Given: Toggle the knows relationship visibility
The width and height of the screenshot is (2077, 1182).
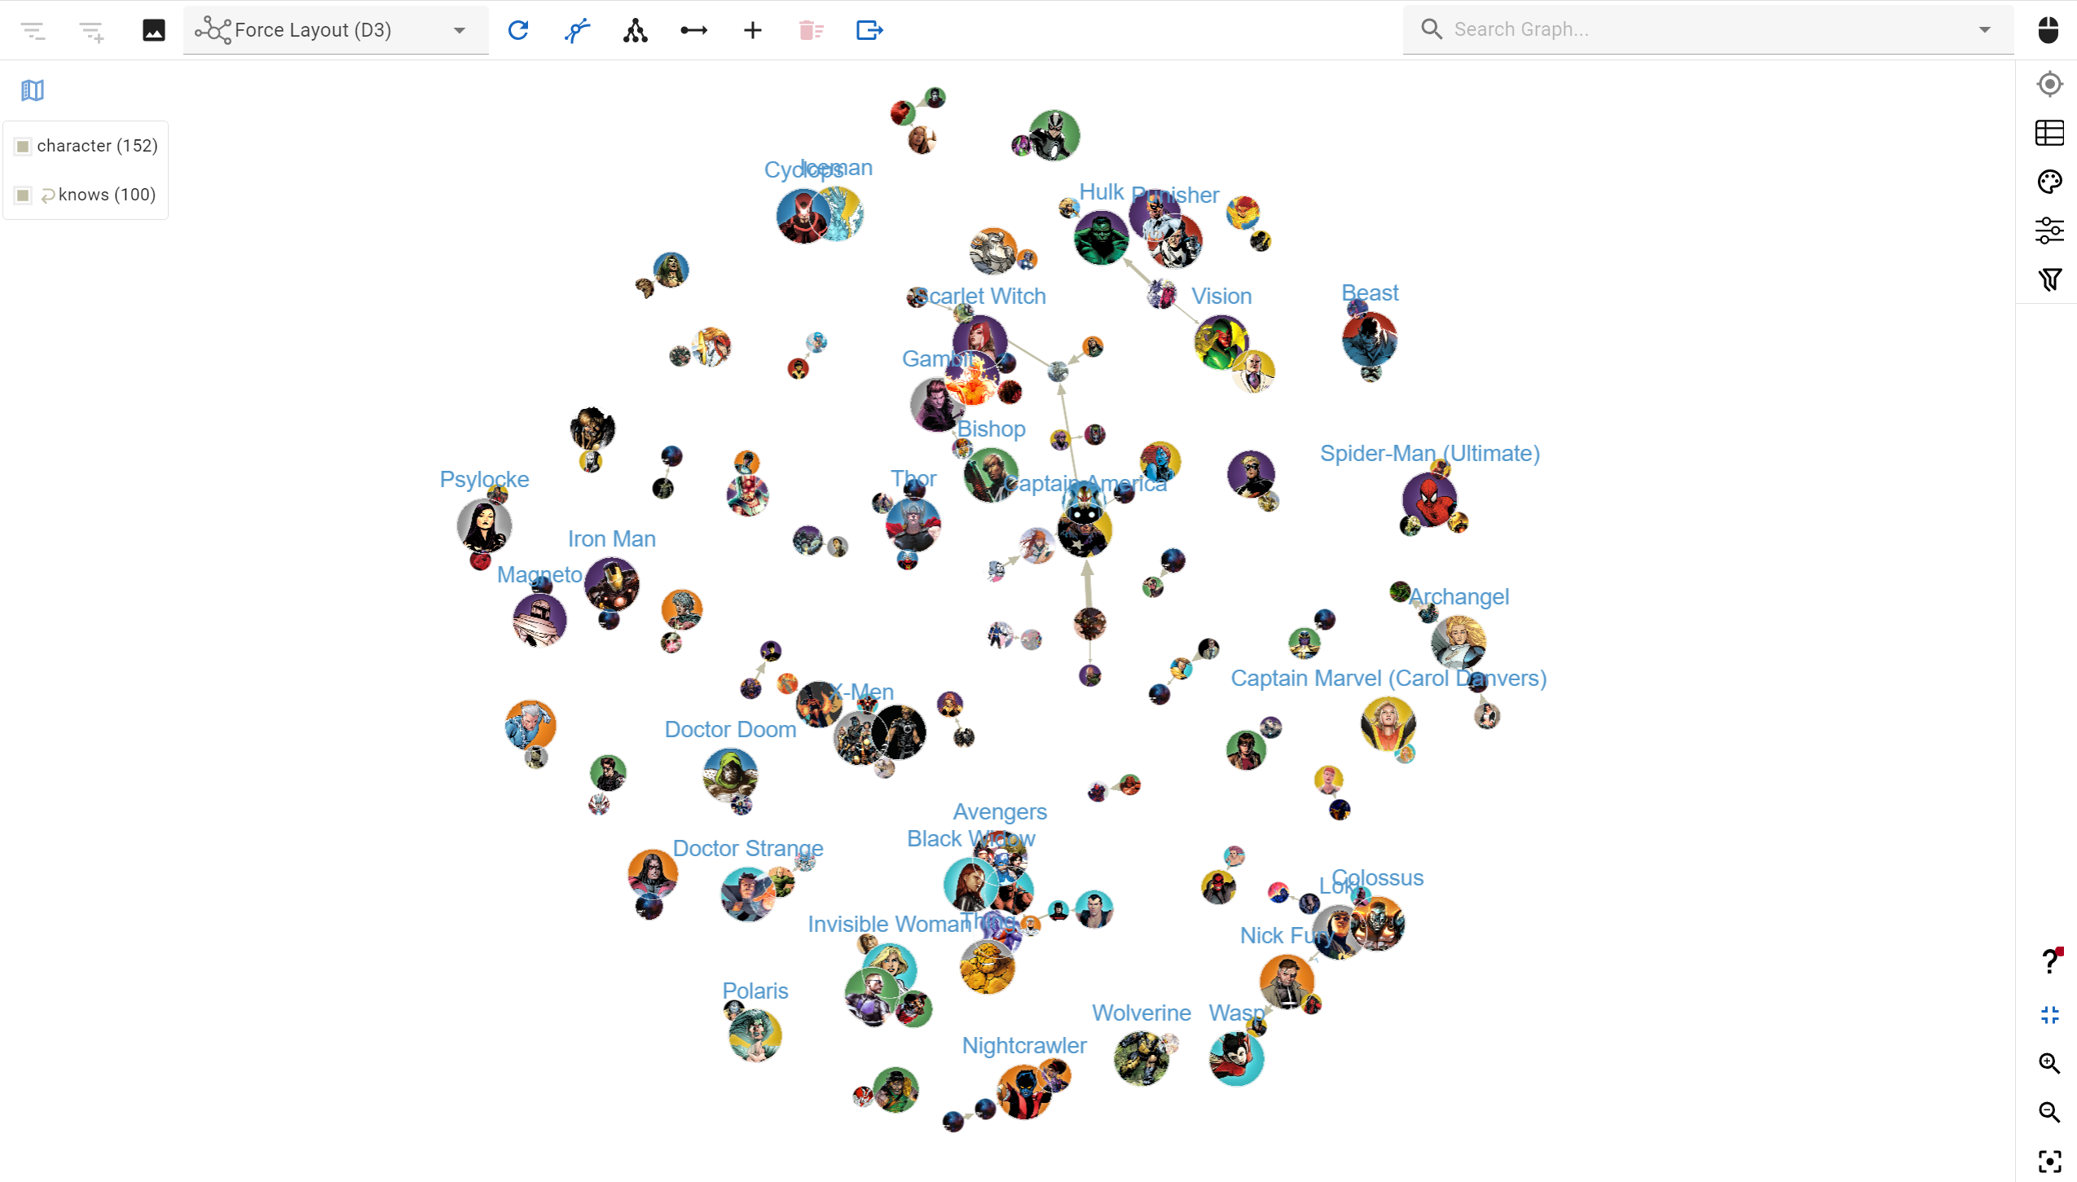Looking at the screenshot, I should click(x=21, y=194).
